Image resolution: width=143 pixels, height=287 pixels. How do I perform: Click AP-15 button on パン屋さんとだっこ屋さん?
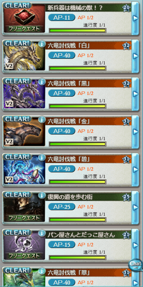pos(62,245)
